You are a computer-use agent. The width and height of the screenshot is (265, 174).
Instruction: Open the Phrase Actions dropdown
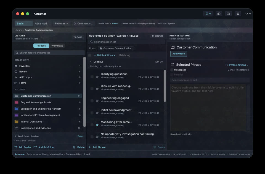point(237,65)
